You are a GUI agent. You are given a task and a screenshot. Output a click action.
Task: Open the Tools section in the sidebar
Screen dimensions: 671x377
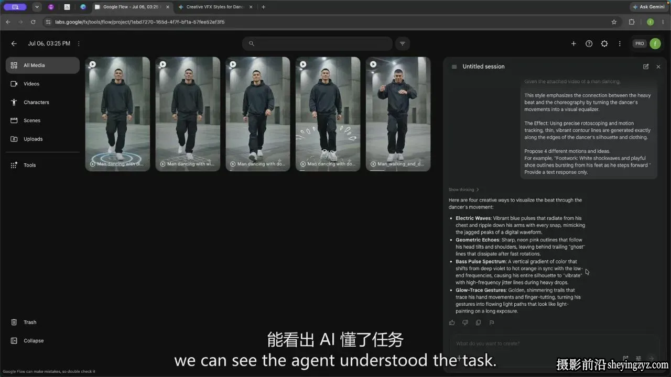pyautogui.click(x=42, y=165)
